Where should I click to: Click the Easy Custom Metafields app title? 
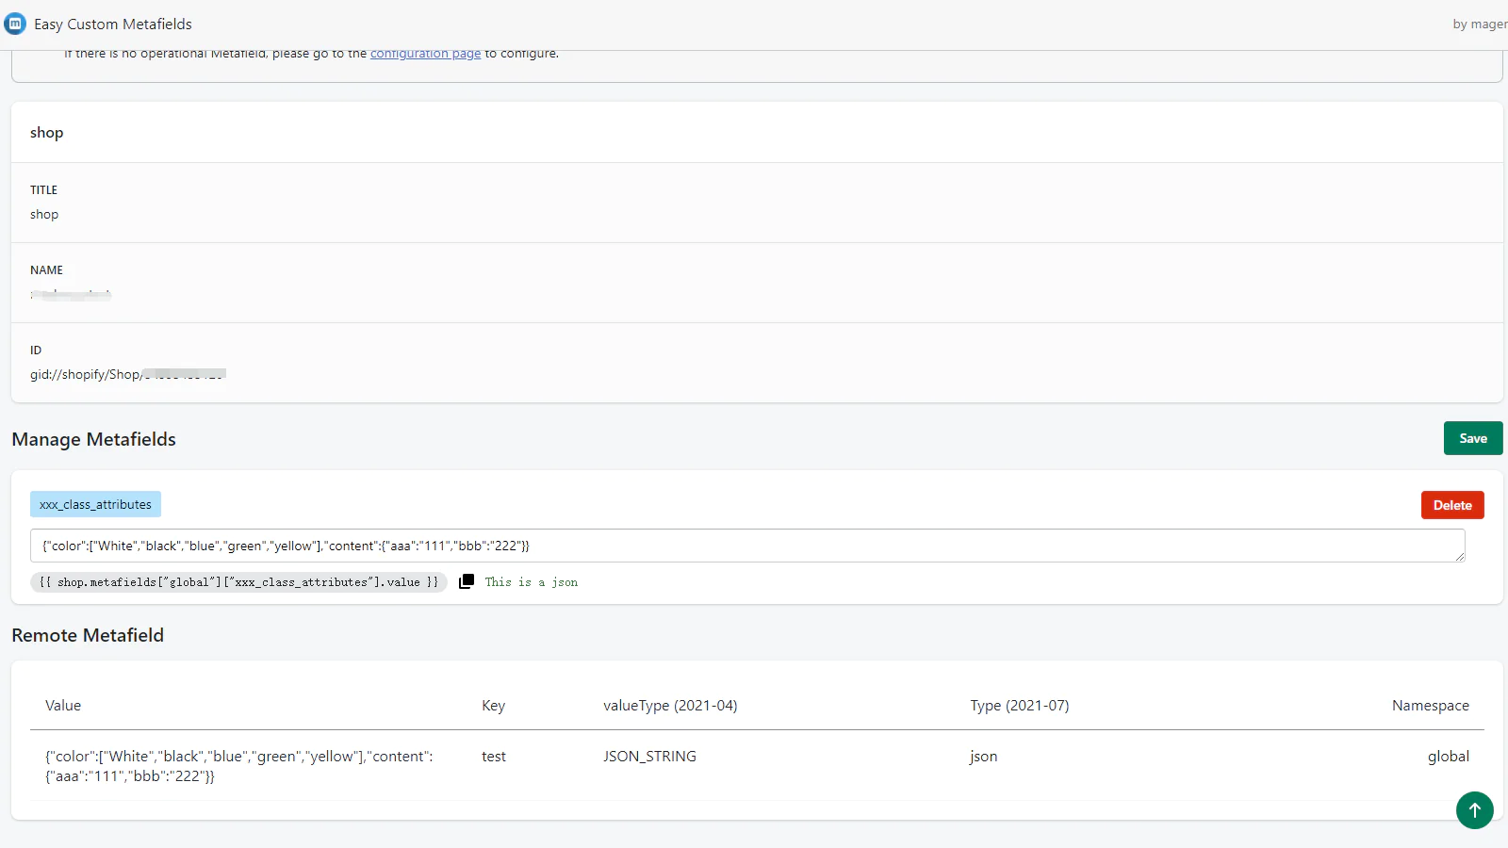pos(113,24)
